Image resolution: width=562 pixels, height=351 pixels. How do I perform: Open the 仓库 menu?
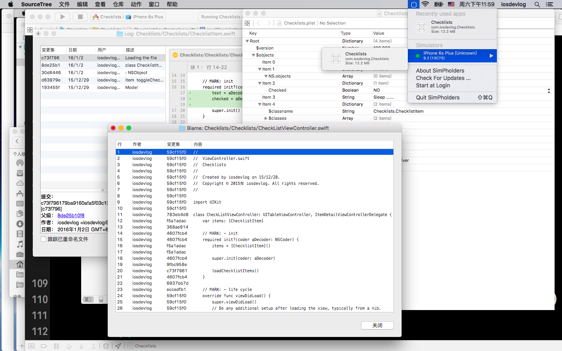tap(118, 4)
